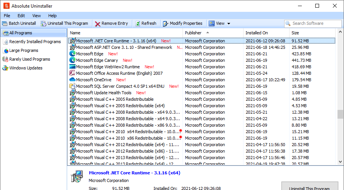Click the large program icon in details pane
The width and height of the screenshot is (344, 190).
pyautogui.click(x=77, y=176)
